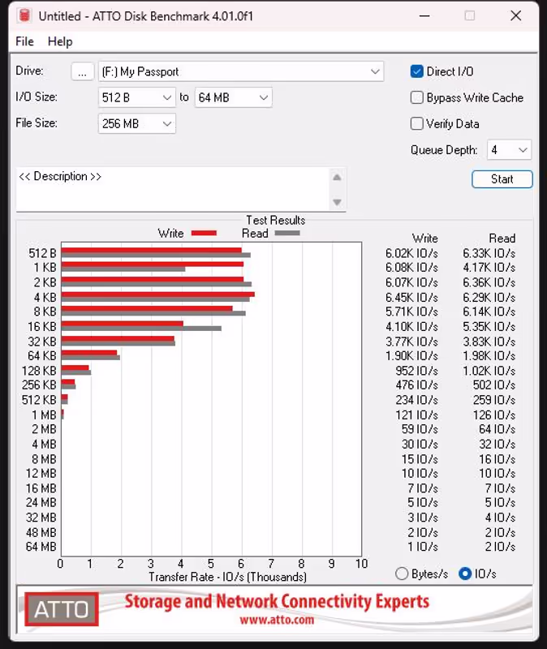Expand the 512 B minimum I/O size dropdown
This screenshot has height=649, width=547.
tap(136, 97)
